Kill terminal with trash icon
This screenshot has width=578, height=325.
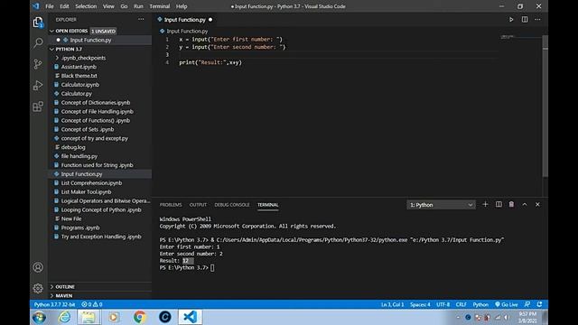click(x=511, y=205)
